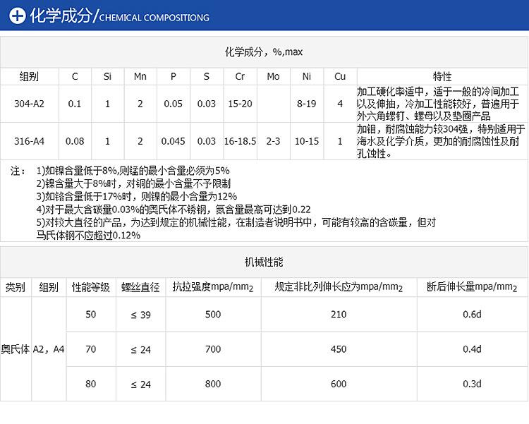This screenshot has width=529, height=424.
Task: Select the Mo column header
Action: [273, 76]
